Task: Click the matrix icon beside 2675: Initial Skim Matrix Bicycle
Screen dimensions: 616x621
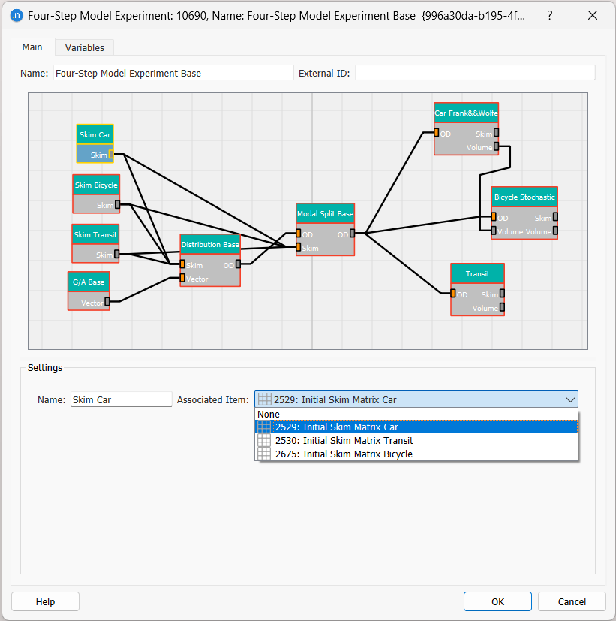Action: click(264, 453)
